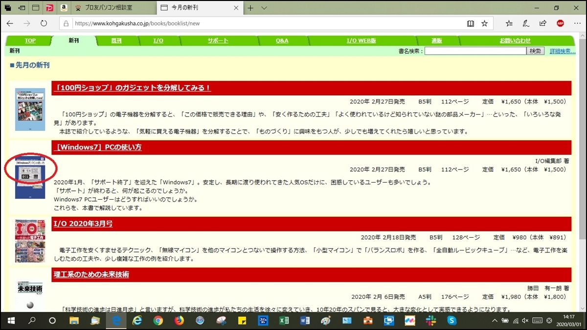Open the Windows Start menu
587x330 pixels.
[x=11, y=321]
